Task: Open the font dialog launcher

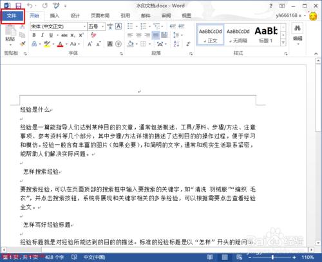Action: pos(121,53)
